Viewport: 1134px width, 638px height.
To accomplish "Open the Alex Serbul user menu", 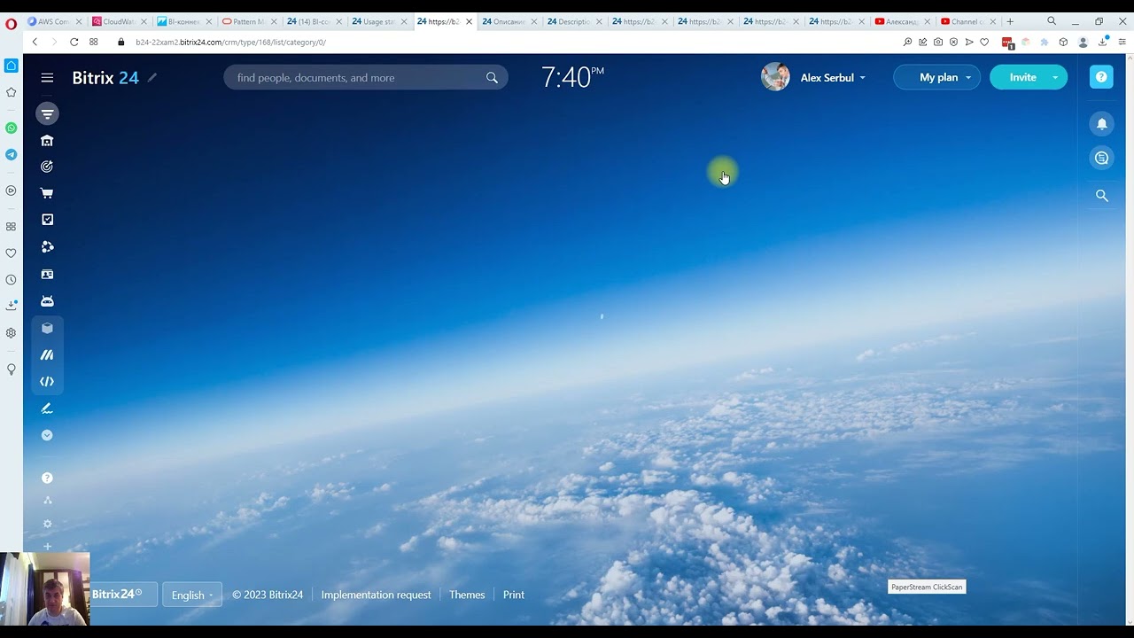I will click(x=833, y=78).
